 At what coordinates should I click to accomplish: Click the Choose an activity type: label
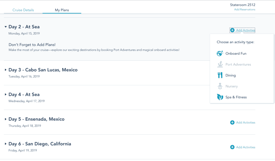235,42
